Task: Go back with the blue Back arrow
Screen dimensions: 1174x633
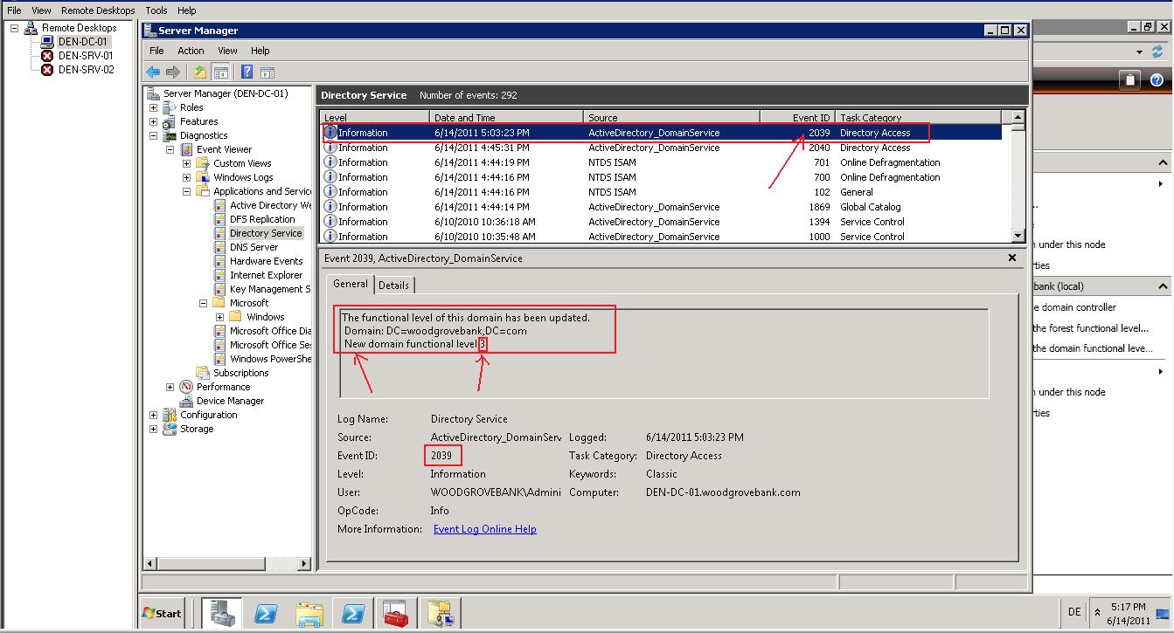Action: pos(153,72)
